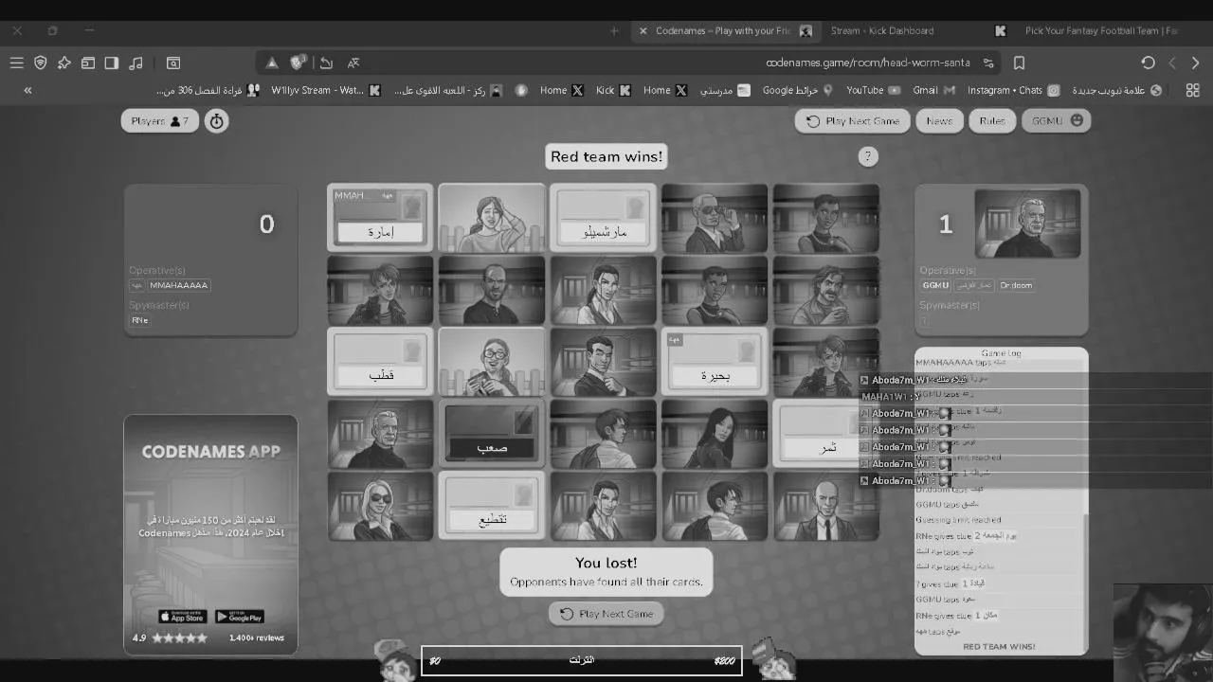Open the W1llyv Stream bookmark
This screenshot has height=682, width=1213.
tap(326, 90)
